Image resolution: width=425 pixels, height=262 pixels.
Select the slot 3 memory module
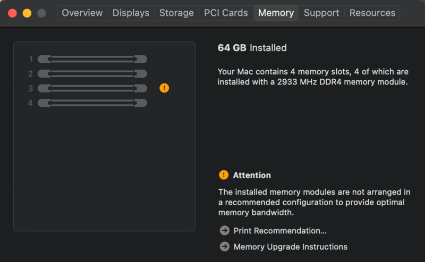point(92,88)
